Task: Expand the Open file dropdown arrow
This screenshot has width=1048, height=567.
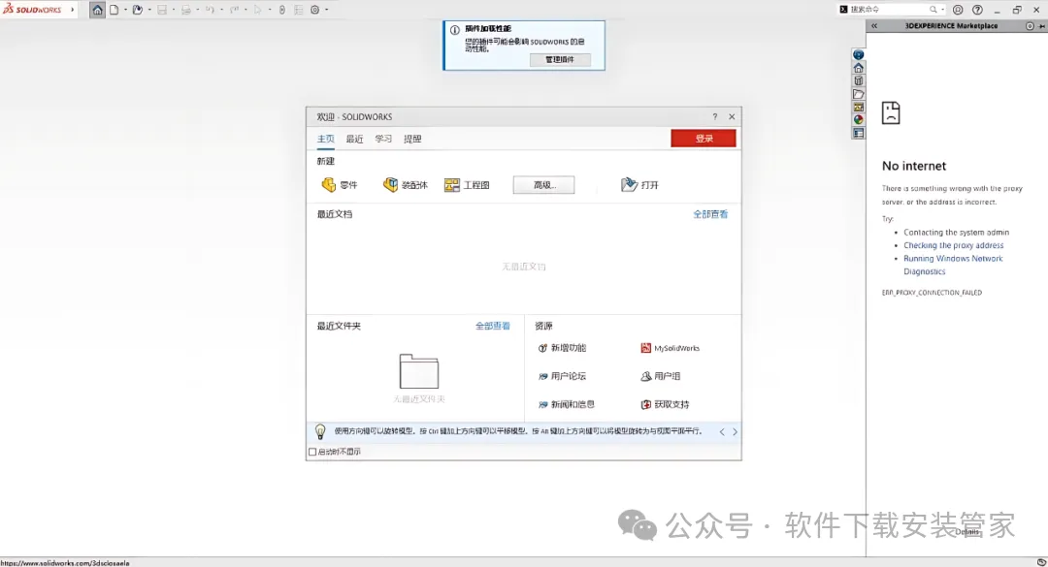Action: click(149, 10)
